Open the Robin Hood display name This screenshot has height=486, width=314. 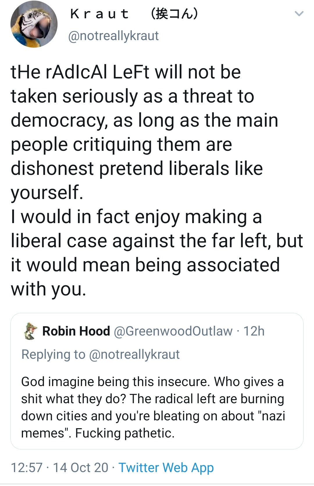tap(76, 331)
